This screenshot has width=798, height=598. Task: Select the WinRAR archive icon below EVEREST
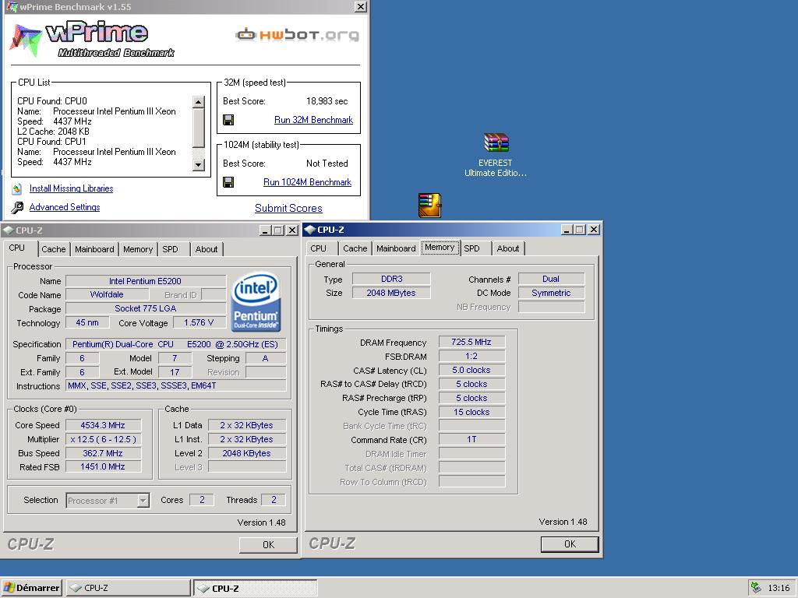[429, 206]
